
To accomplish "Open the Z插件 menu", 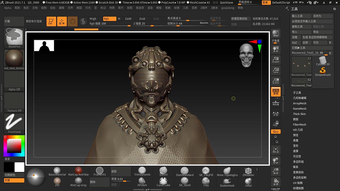I will pyautogui.click(x=204, y=8).
